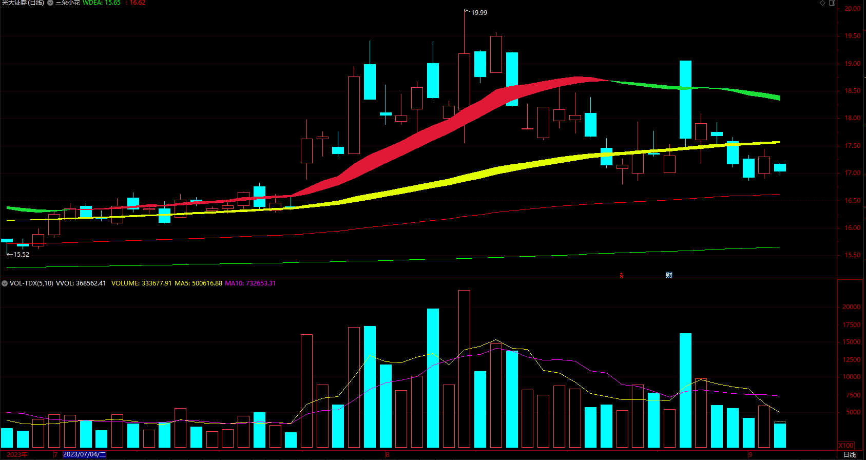The width and height of the screenshot is (866, 460).
Task: Select the highlighted date 2023/07/04 label
Action: tap(84, 454)
